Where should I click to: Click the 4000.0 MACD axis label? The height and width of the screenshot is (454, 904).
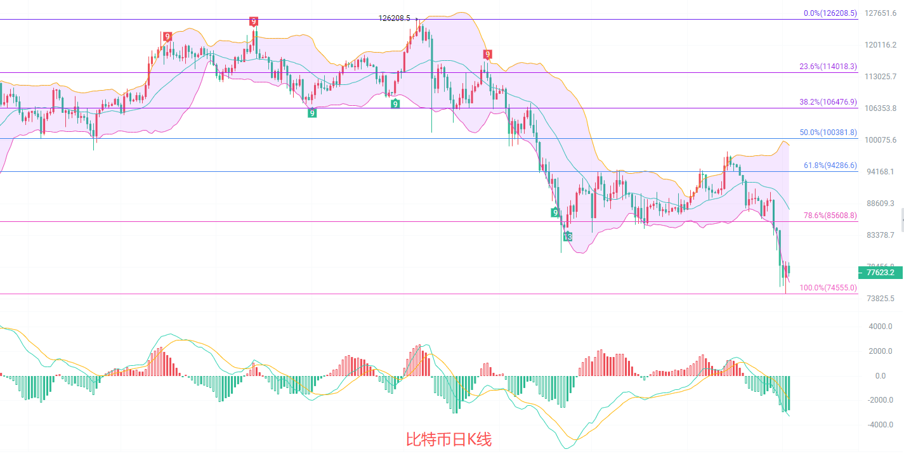pos(880,327)
